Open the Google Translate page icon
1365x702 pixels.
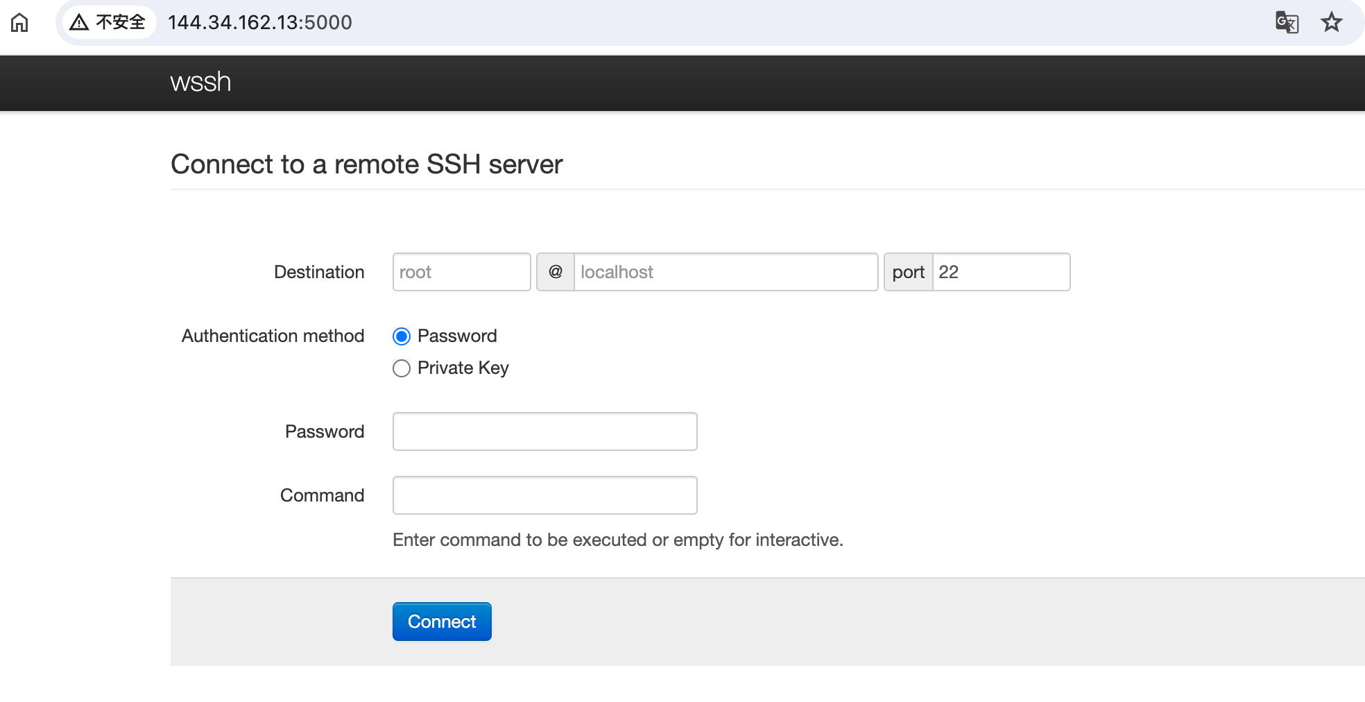pyautogui.click(x=1287, y=23)
